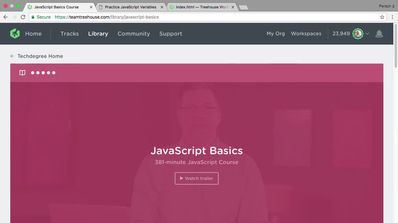
Task: Reload the page with the refresh icon
Action: pyautogui.click(x=23, y=17)
